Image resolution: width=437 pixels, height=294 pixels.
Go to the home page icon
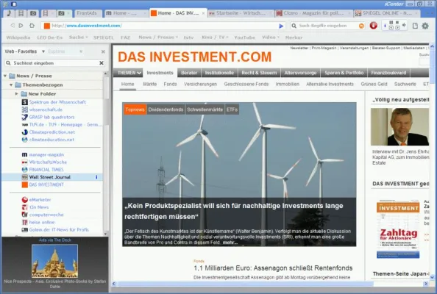point(32,26)
